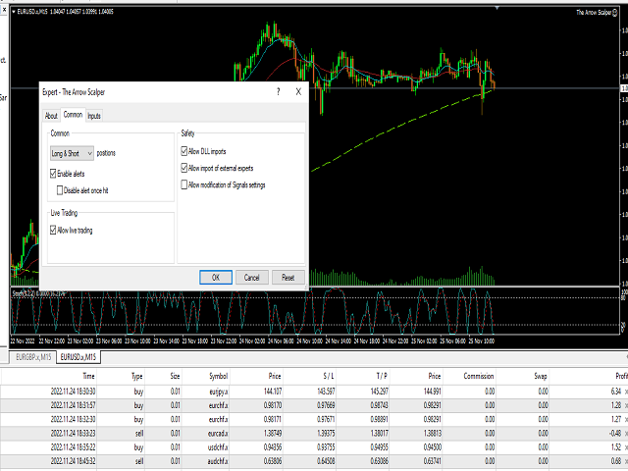
Task: Switch to the Inputs tab
Action: point(94,116)
